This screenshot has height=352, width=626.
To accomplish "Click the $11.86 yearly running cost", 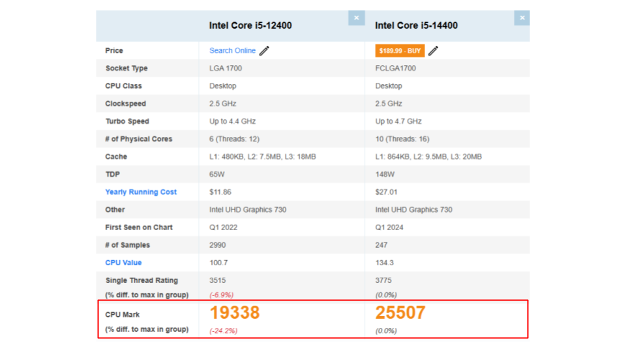I will pyautogui.click(x=220, y=192).
